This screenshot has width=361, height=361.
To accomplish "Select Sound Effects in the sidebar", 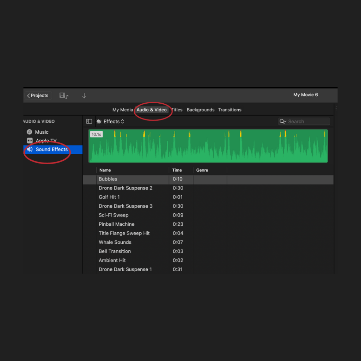I will click(x=53, y=149).
